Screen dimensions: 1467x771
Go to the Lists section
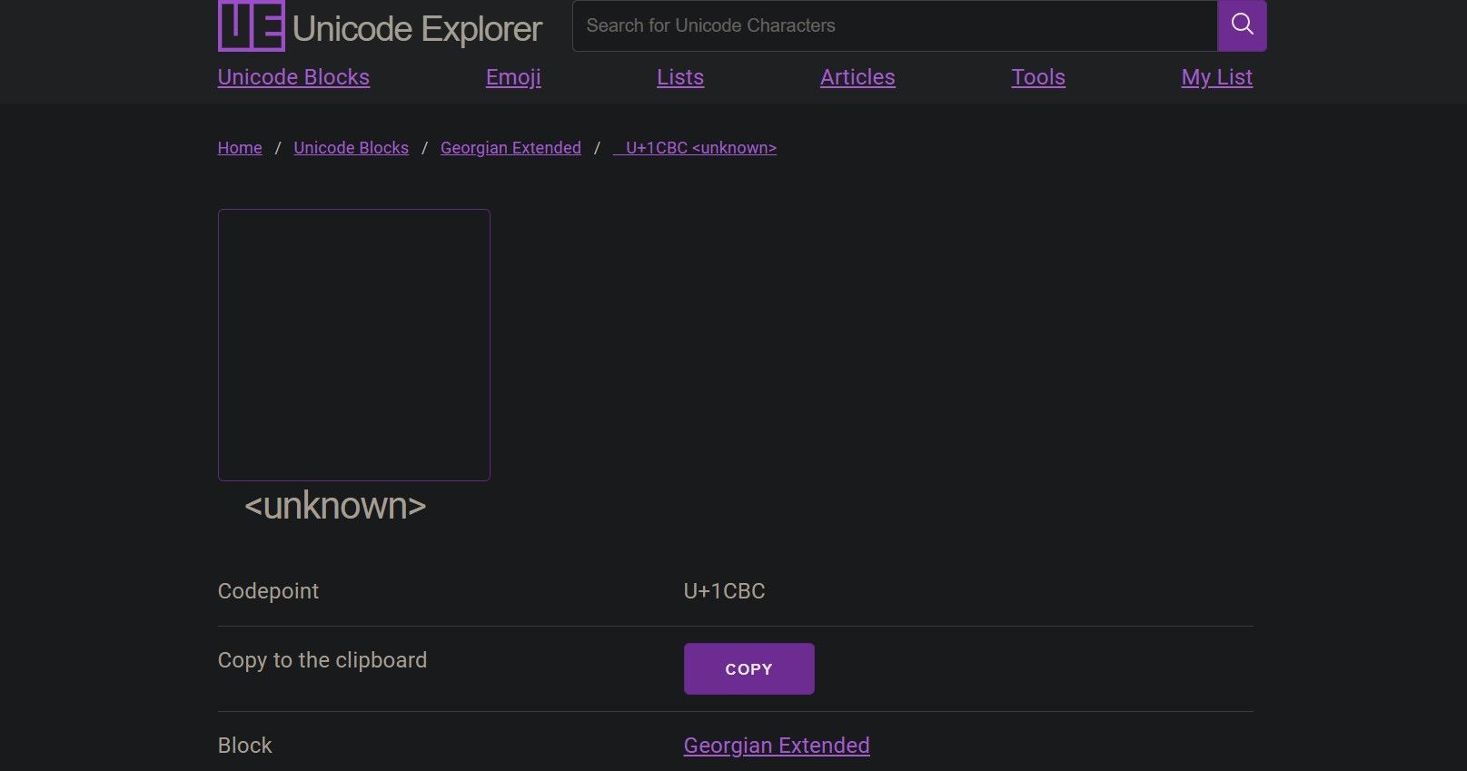[680, 77]
